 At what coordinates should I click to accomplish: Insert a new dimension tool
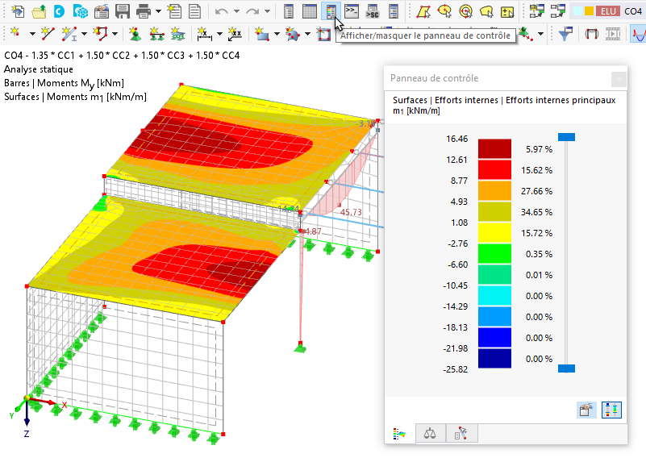tap(204, 34)
